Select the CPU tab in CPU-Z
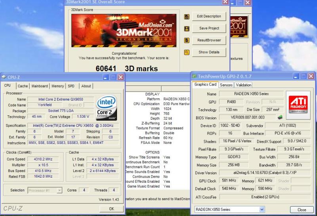 click(x=8, y=85)
